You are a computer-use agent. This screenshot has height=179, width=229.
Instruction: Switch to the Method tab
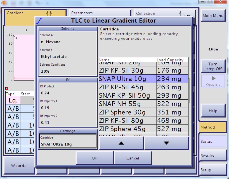tap(213, 127)
